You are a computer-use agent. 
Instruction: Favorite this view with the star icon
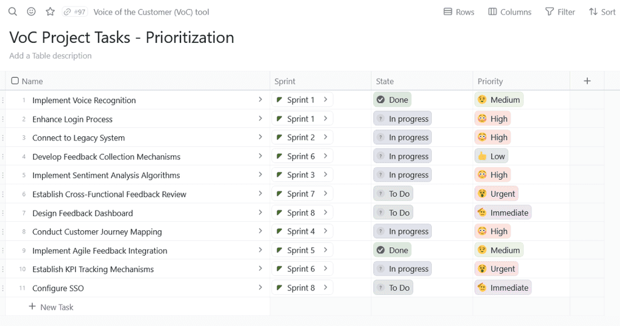coord(50,11)
